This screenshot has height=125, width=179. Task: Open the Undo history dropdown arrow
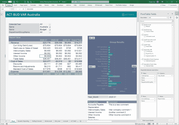pos(19,2)
